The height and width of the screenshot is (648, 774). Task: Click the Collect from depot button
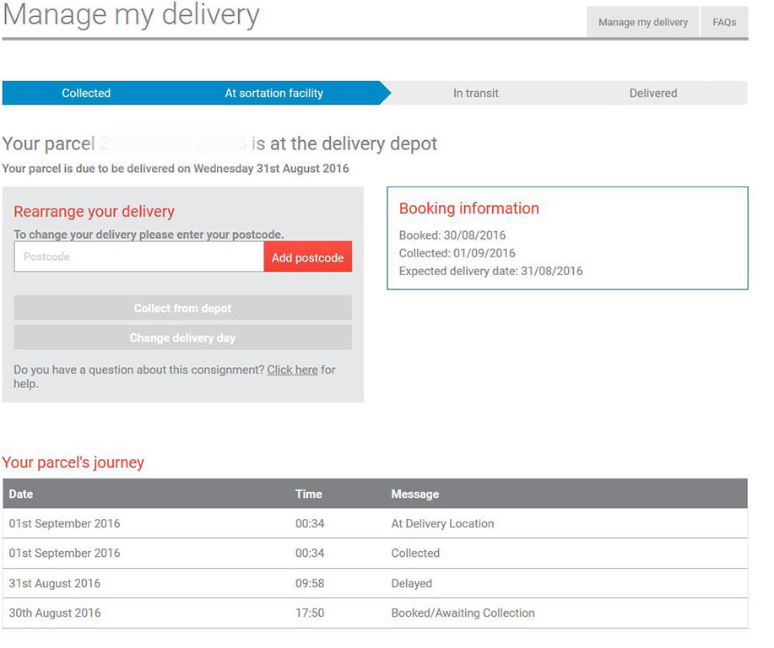point(182,309)
